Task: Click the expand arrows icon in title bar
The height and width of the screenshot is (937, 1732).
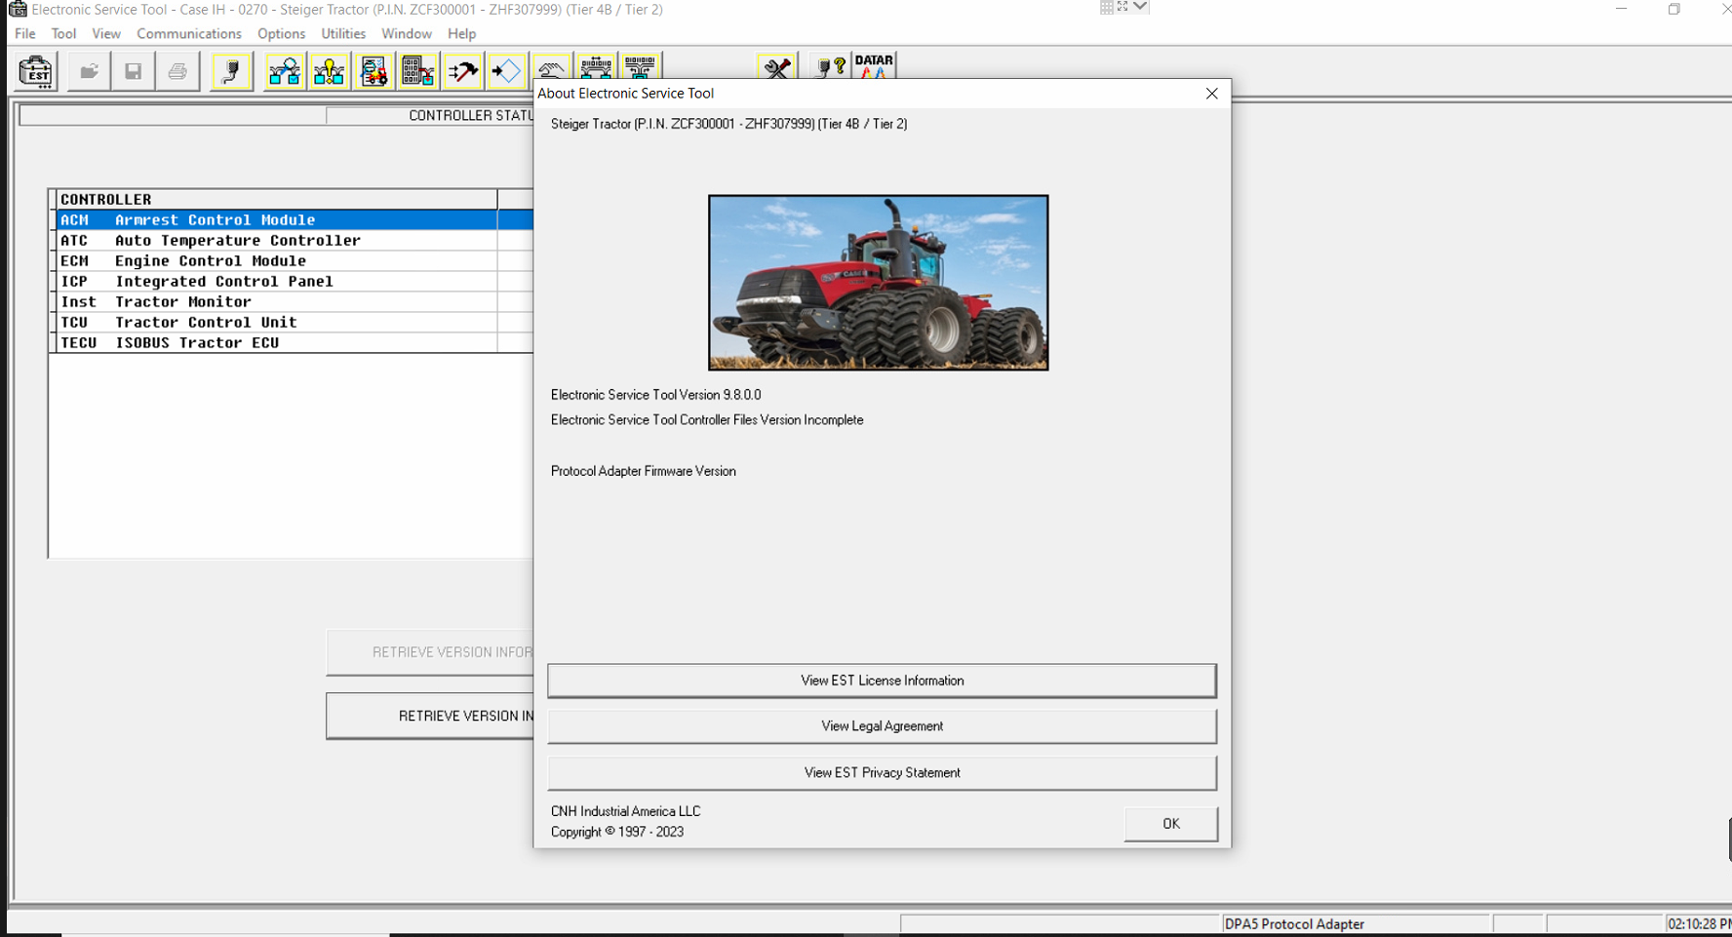Action: coord(1122,7)
